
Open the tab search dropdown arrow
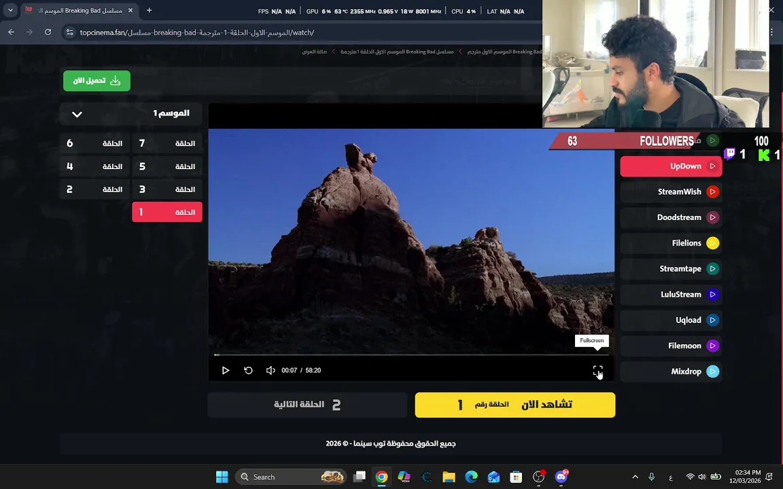tap(10, 10)
